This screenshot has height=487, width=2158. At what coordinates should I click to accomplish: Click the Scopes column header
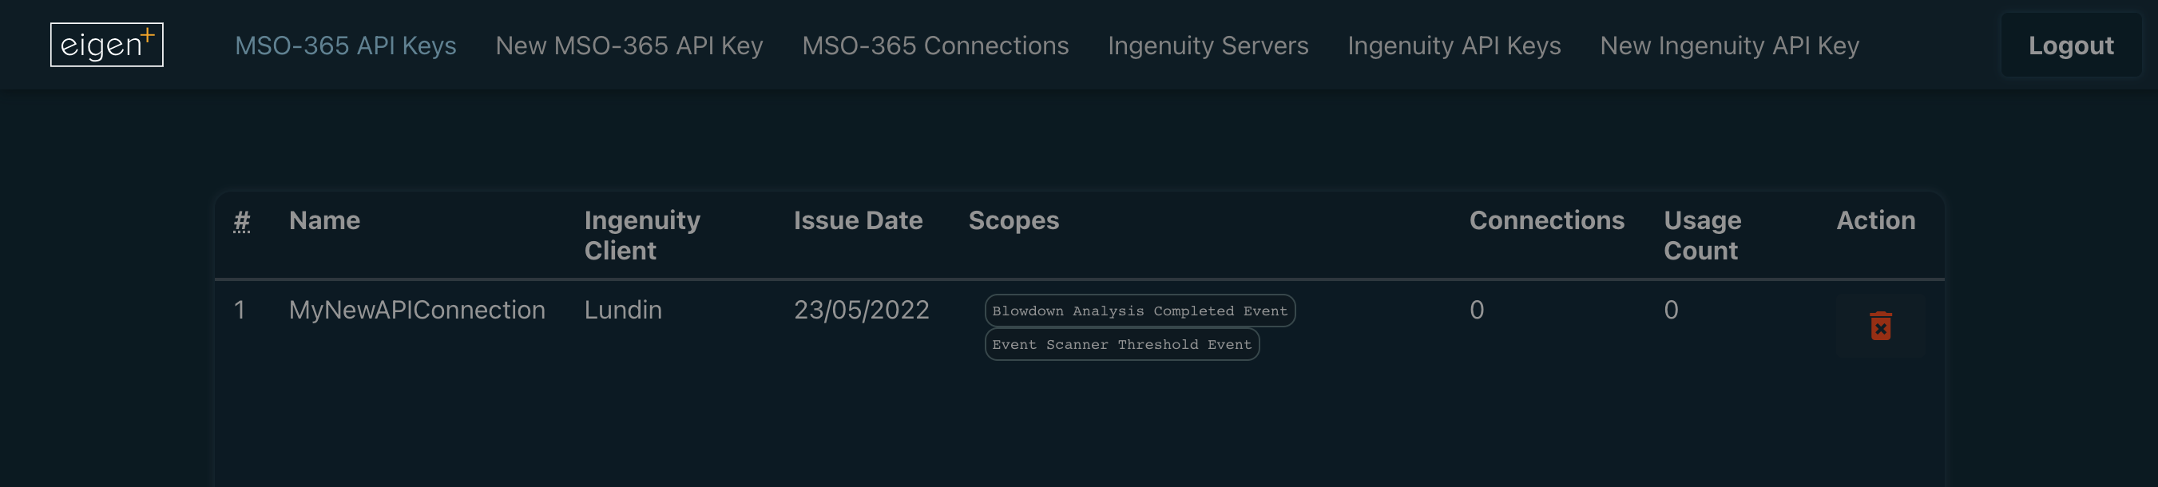1014,220
